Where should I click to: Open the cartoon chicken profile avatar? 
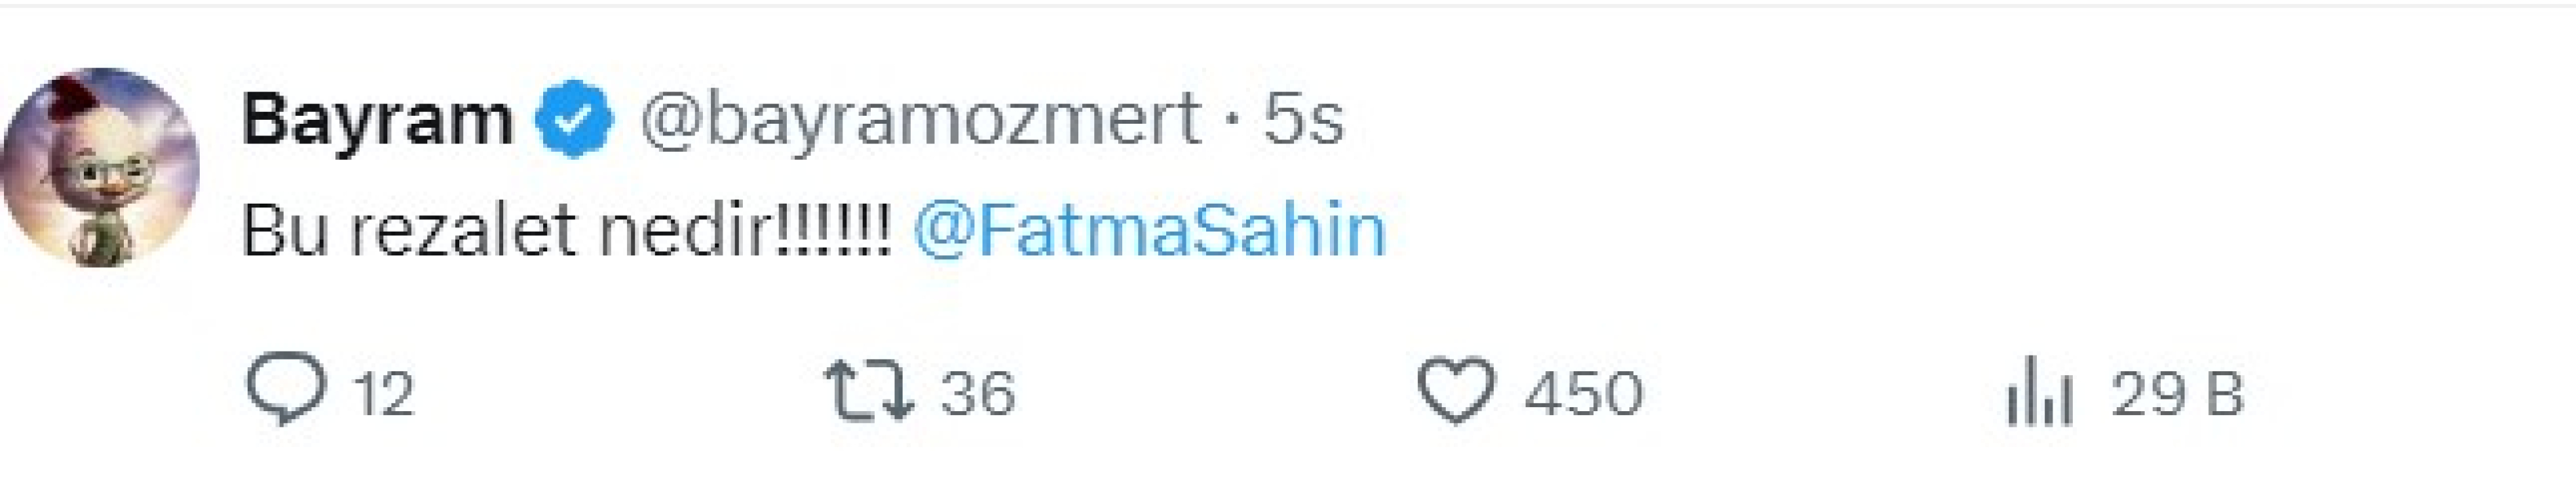[x=101, y=167]
